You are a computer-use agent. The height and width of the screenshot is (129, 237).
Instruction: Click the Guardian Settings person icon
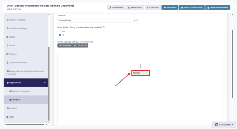point(7,28)
